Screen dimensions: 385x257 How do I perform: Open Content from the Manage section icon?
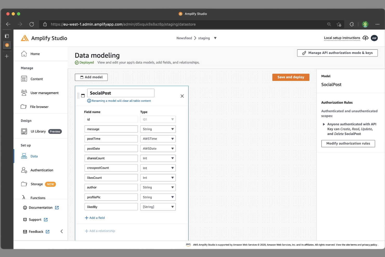point(24,79)
